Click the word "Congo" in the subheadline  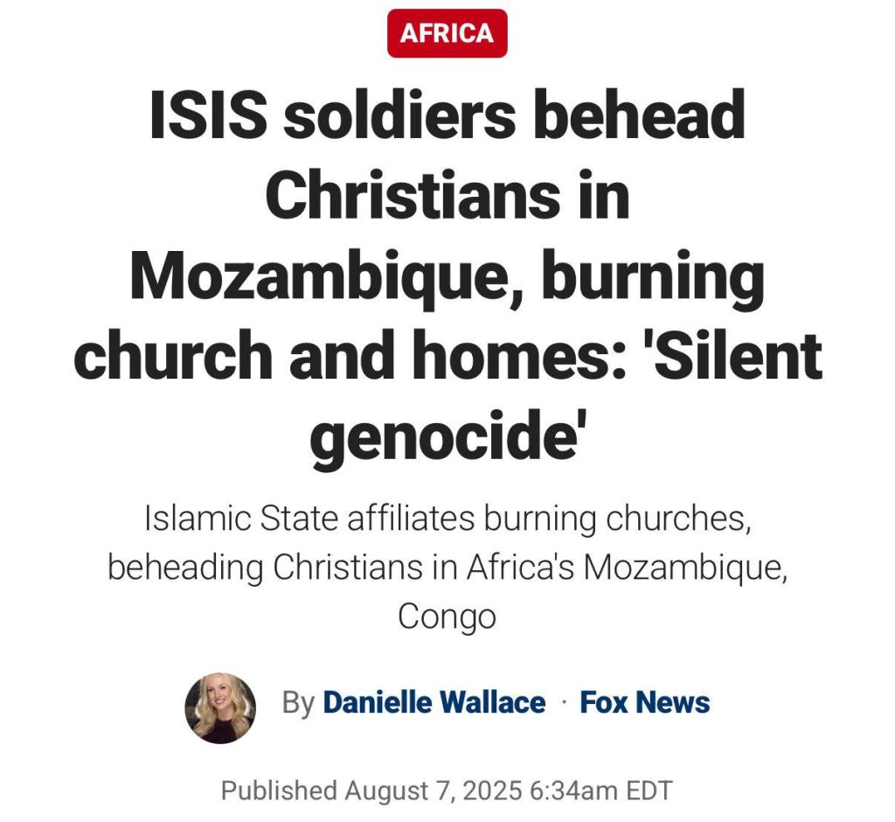[x=447, y=616]
